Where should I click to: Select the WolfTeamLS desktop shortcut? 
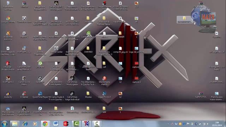(8, 80)
